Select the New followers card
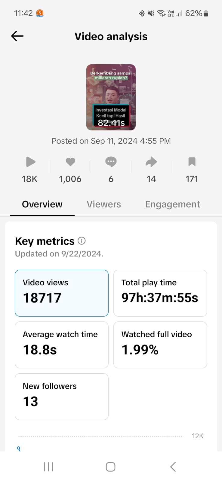This screenshot has height=481, width=222. [x=62, y=397]
